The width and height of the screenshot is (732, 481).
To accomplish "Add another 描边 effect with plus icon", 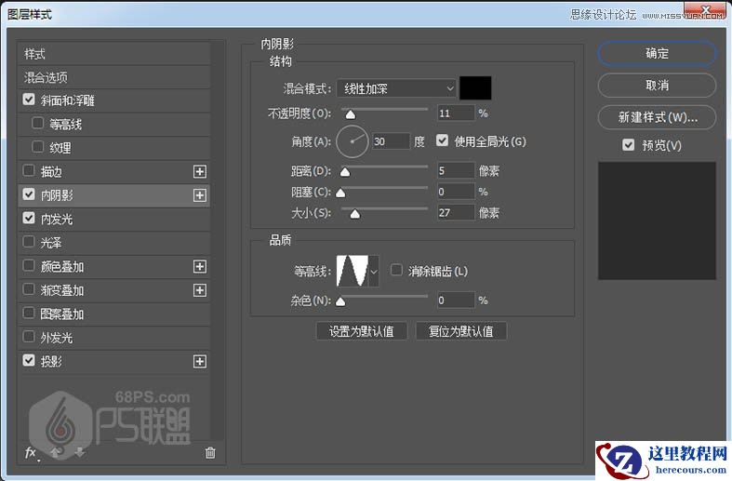I will (x=200, y=171).
